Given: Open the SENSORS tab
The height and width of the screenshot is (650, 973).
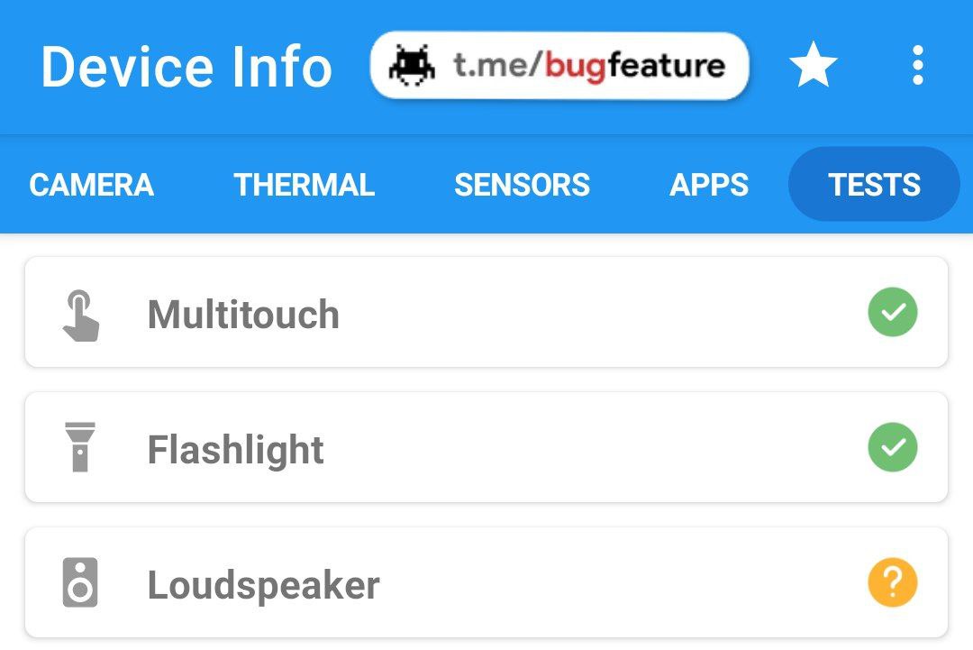Looking at the screenshot, I should pyautogui.click(x=522, y=185).
